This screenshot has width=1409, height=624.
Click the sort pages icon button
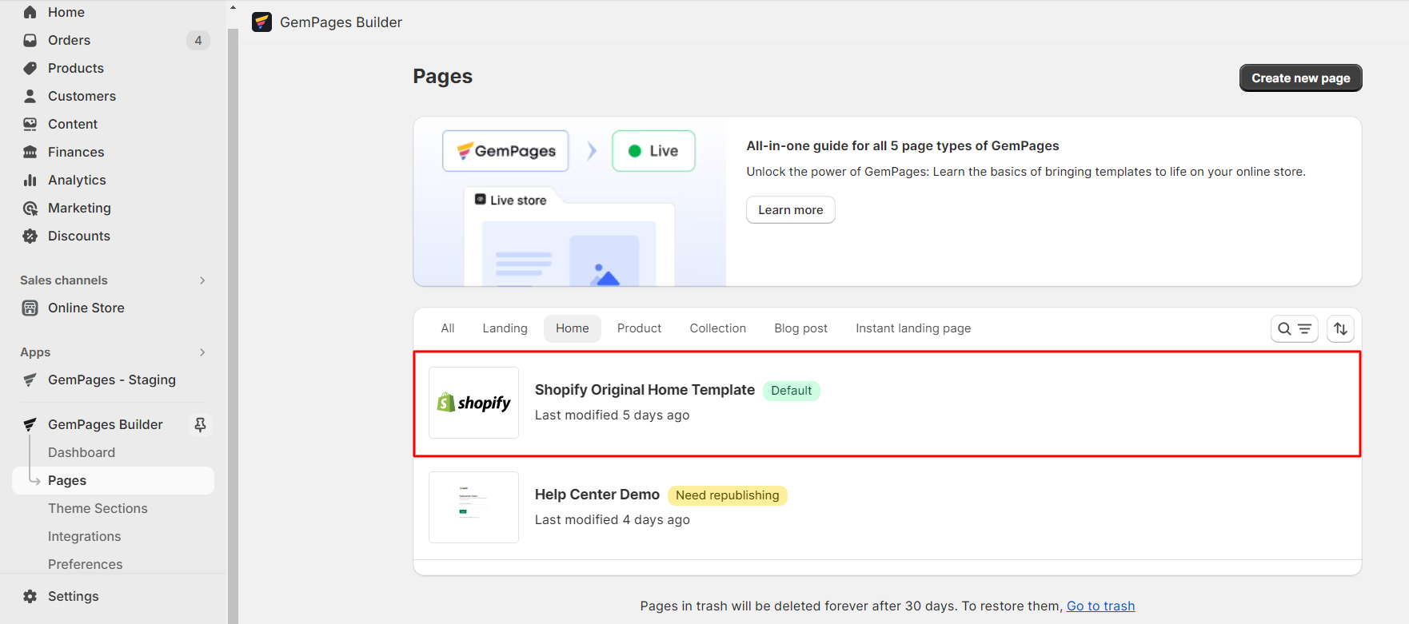1340,328
